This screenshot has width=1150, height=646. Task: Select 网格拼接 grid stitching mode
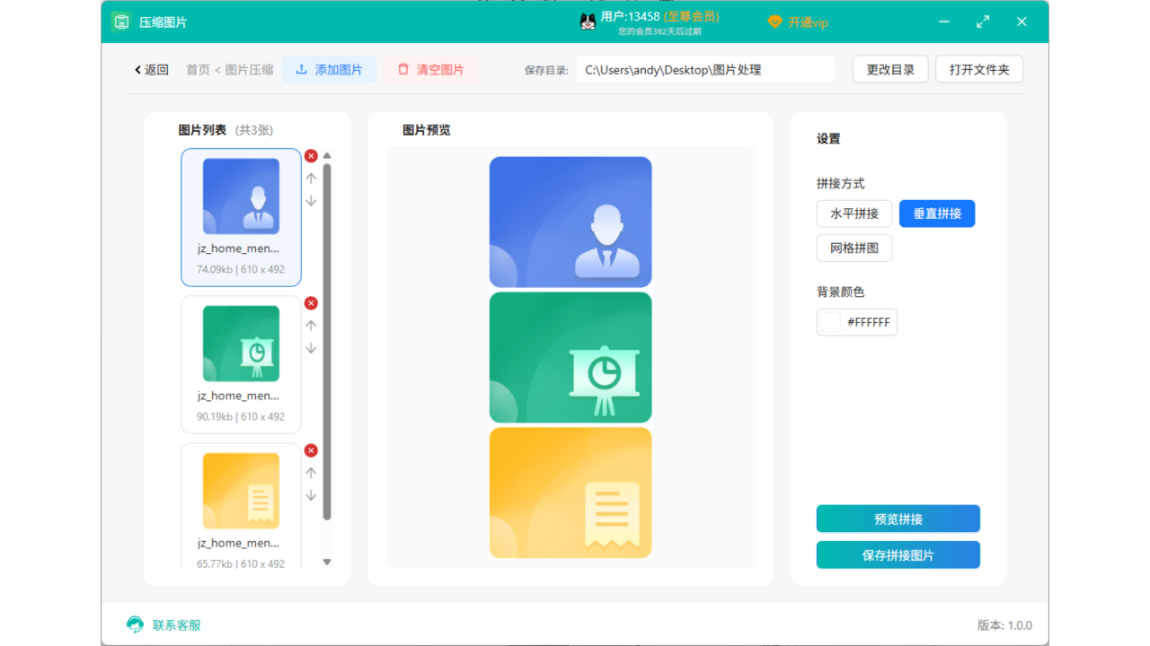click(854, 248)
